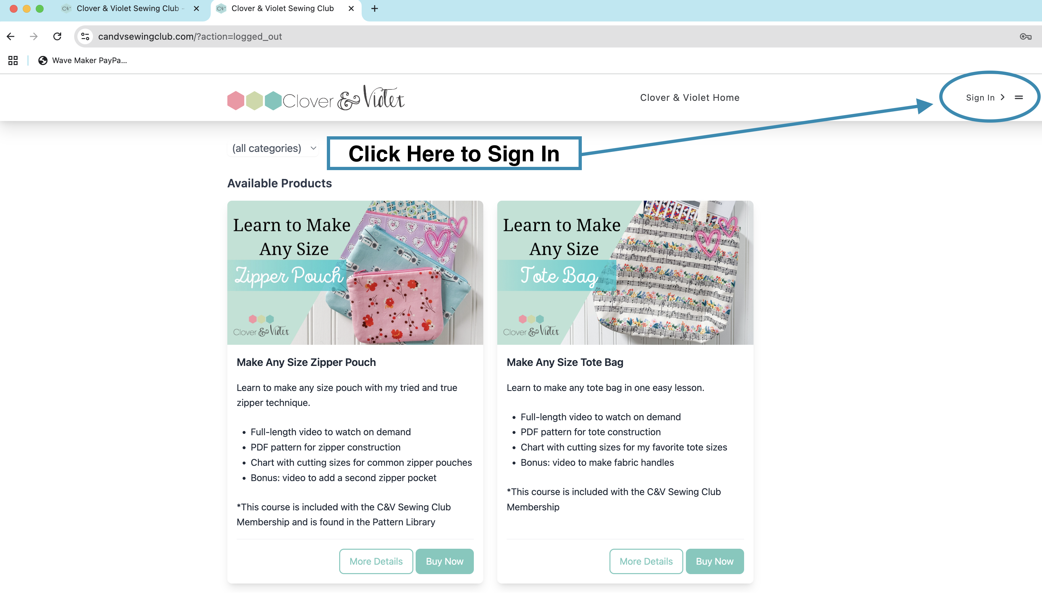
Task: Click the browser back arrow
Action: click(11, 36)
